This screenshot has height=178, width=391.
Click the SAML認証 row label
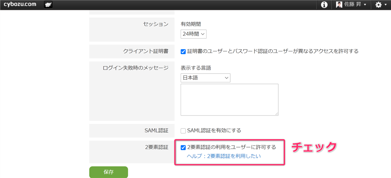[157, 130]
